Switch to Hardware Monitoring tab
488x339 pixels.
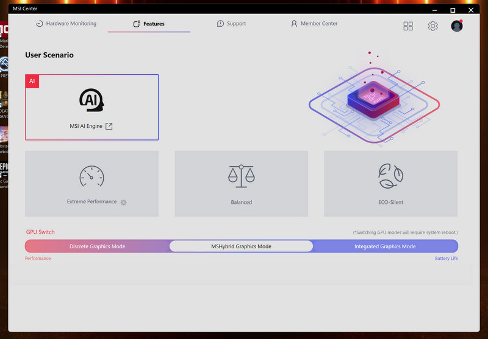[x=66, y=24]
